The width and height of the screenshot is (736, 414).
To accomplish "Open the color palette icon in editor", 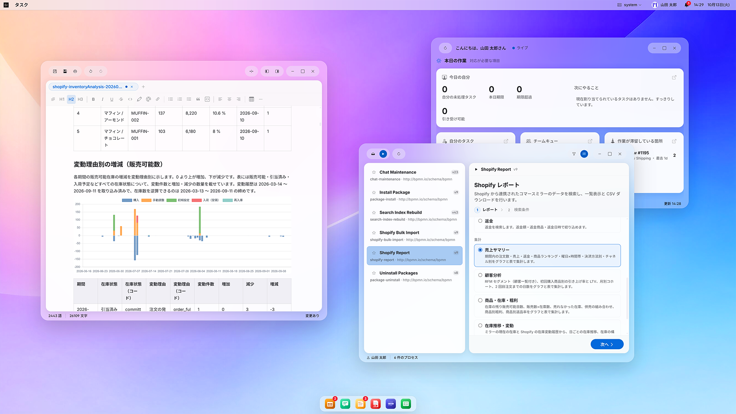I will [x=148, y=99].
